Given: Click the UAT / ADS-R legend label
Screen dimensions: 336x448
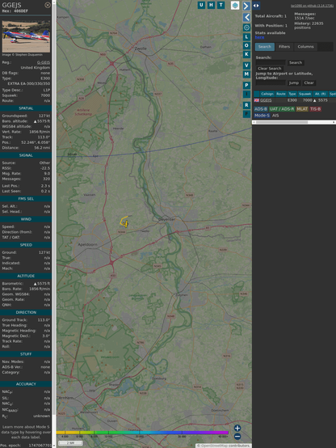Looking at the screenshot, I should pyautogui.click(x=282, y=109).
